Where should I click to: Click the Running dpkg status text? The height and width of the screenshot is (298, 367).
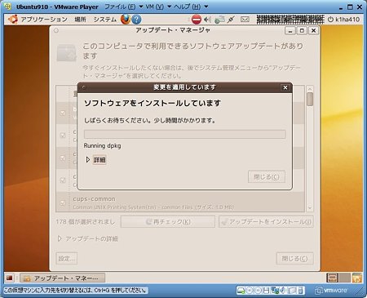tap(102, 146)
